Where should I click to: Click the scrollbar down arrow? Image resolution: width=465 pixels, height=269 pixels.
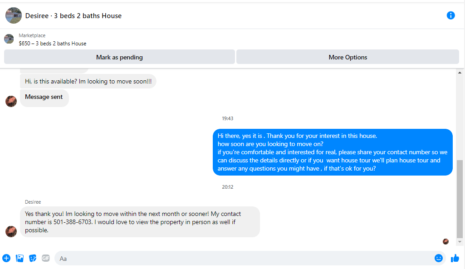click(460, 242)
